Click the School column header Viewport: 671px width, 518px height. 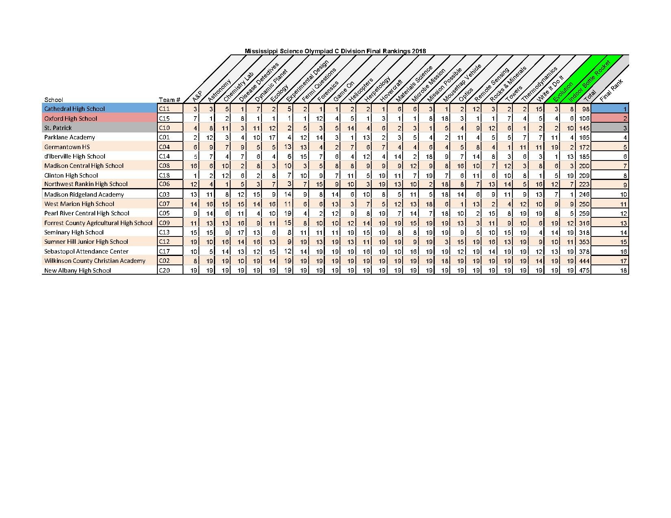pos(54,100)
